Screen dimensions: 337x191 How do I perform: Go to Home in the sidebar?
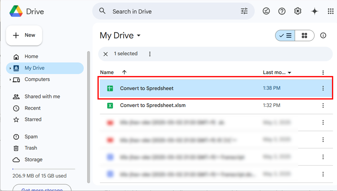point(31,56)
